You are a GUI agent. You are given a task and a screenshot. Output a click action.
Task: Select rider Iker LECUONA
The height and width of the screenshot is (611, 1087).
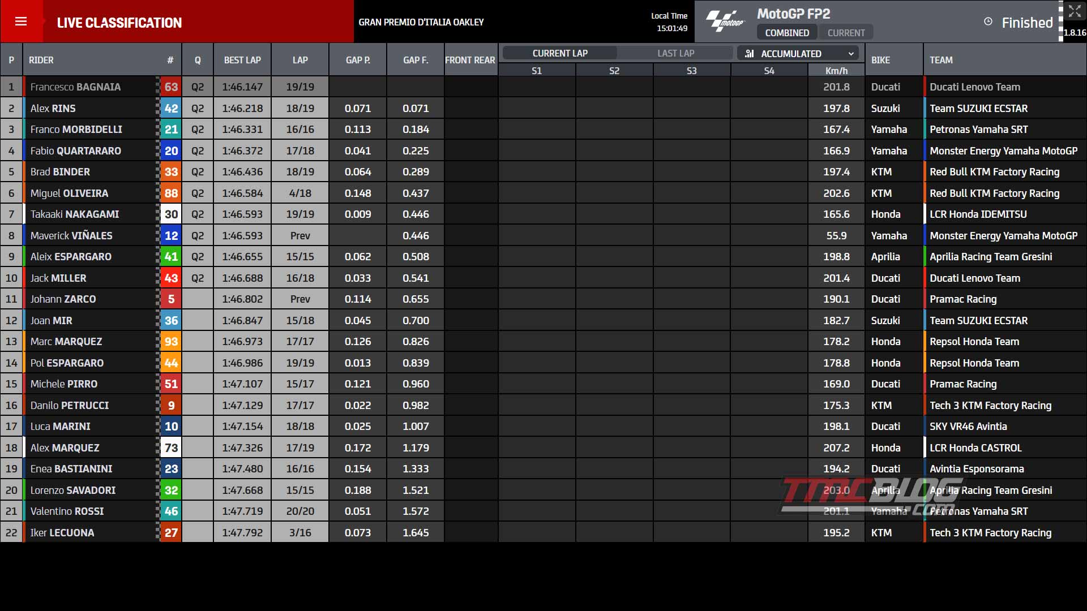pos(62,533)
